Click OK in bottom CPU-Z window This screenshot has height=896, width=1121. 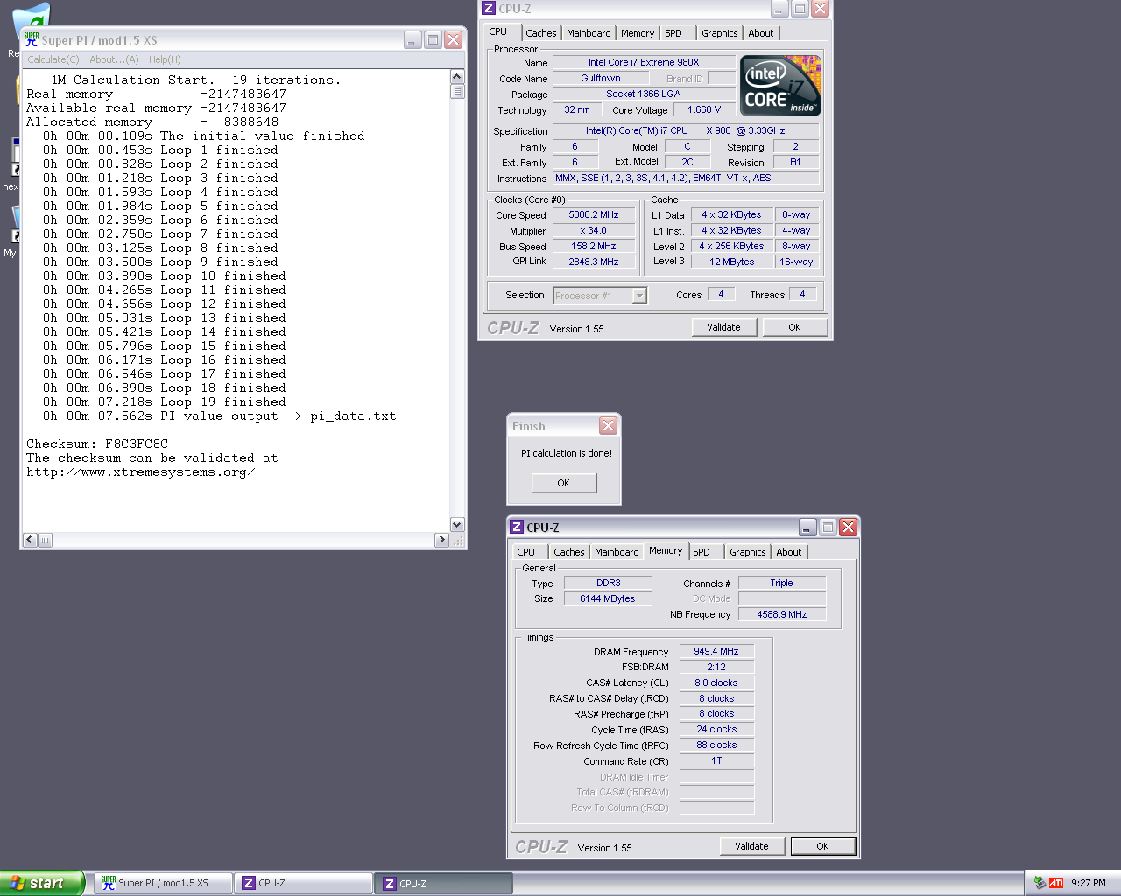[x=822, y=846]
